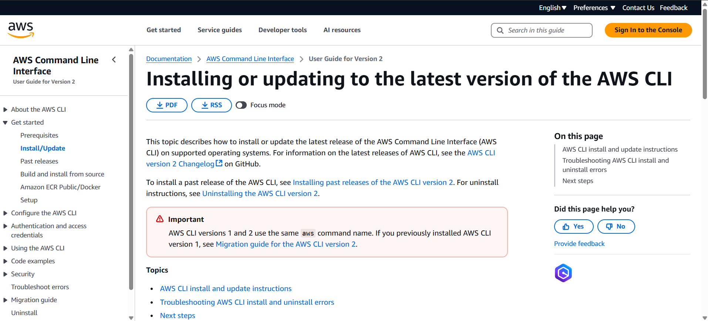Viewport: 708px width, 321px height.
Task: Jump to install and update instructions in On this page
Action: [x=620, y=149]
